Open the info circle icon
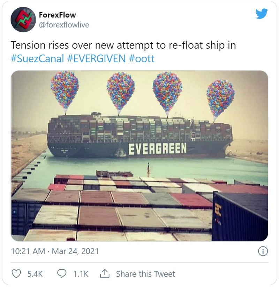The image size is (279, 287). [262, 250]
